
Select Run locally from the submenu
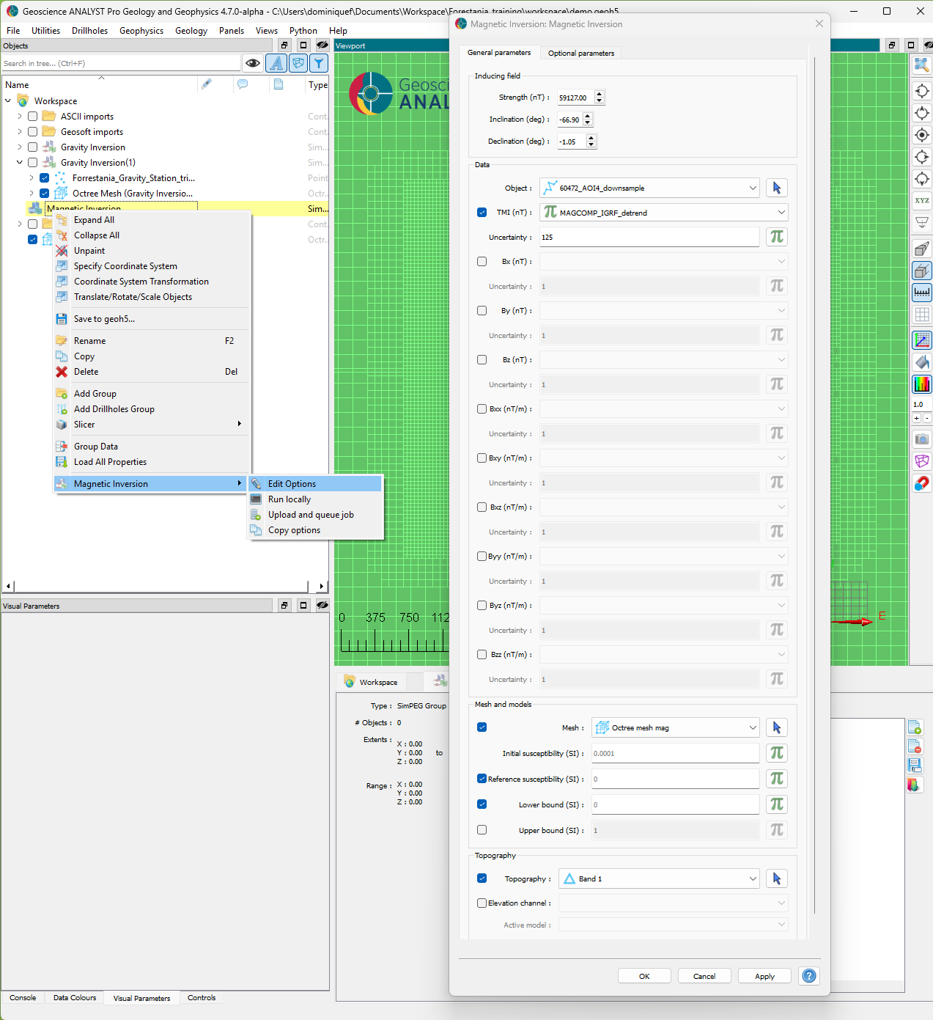(290, 499)
